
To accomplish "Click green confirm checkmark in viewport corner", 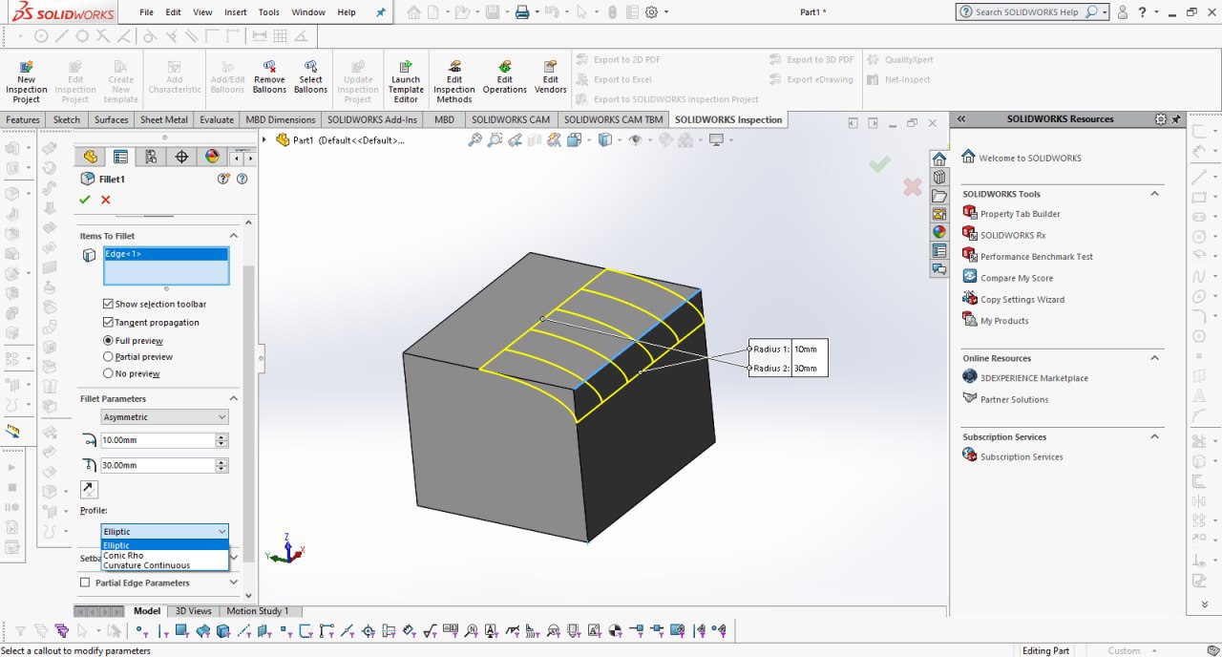I will coord(879,164).
